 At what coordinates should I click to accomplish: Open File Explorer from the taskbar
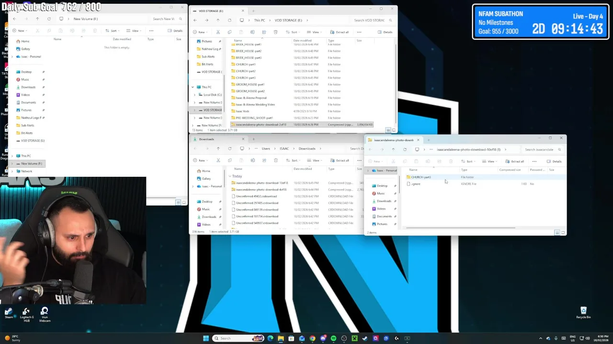(281, 338)
